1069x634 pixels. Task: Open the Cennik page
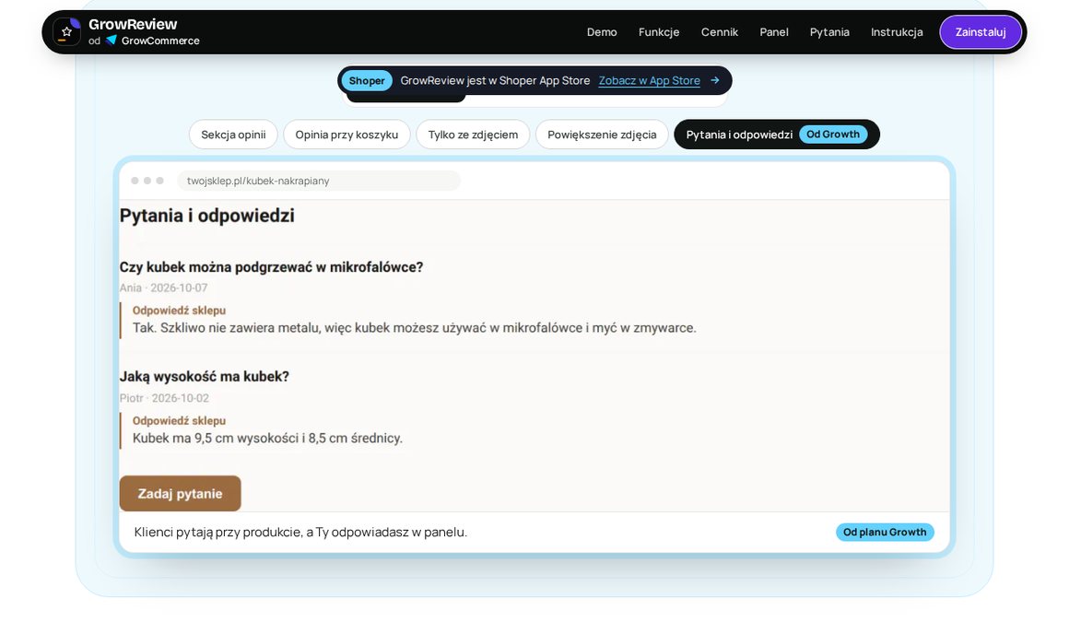coord(719,32)
